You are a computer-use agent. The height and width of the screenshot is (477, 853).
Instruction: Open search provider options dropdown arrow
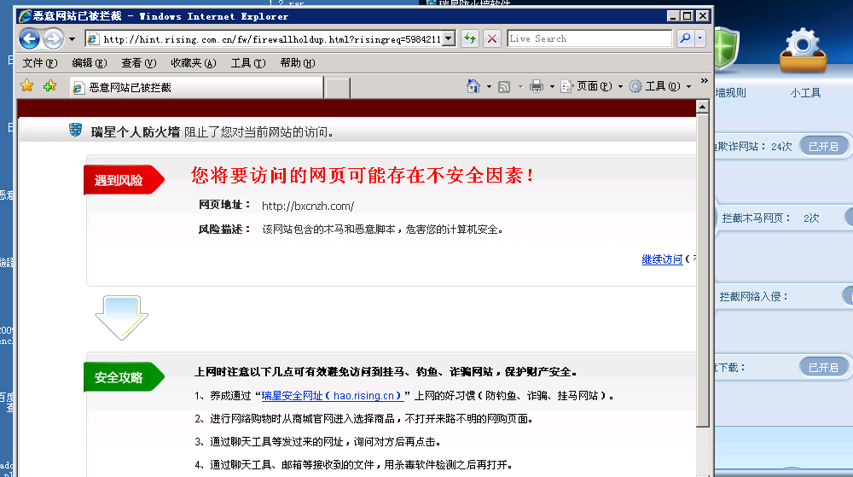click(x=700, y=38)
